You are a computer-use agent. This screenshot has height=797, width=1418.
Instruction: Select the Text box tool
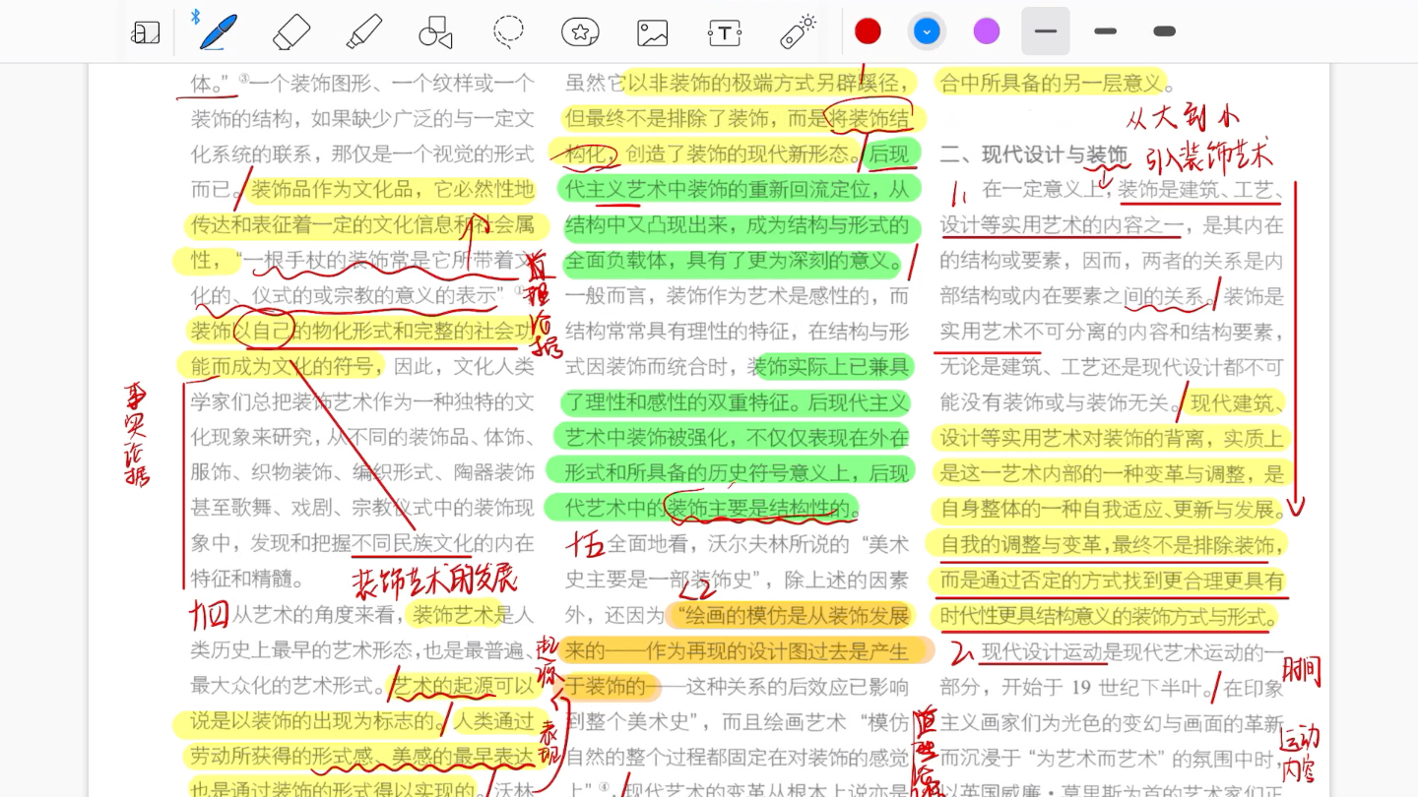pyautogui.click(x=724, y=32)
